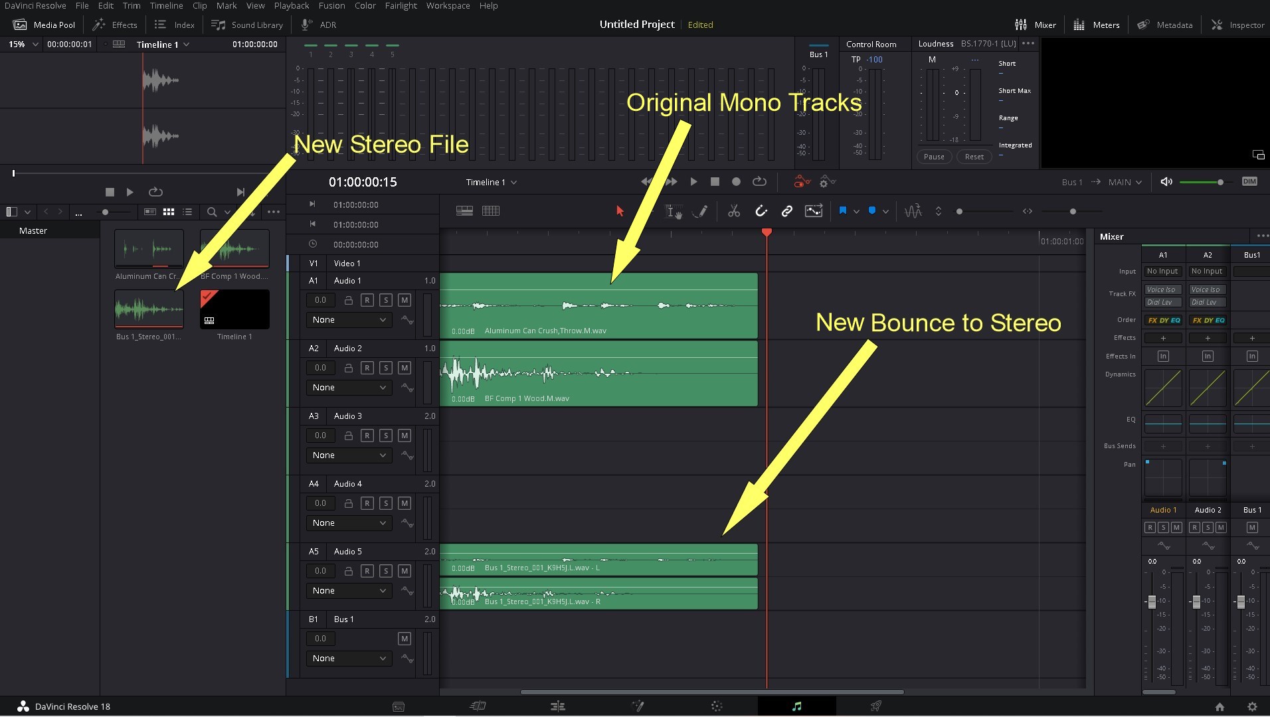Open the Clip menu
Viewport: 1270px width, 717px height.
[199, 5]
